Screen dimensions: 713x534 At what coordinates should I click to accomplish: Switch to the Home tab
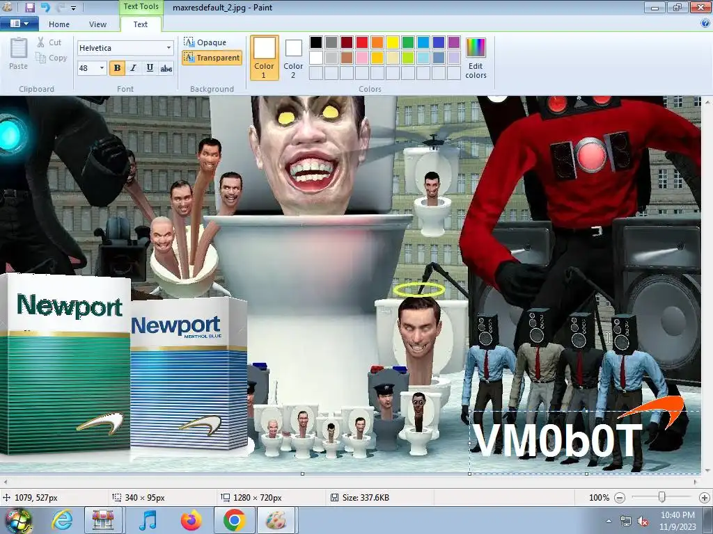[x=59, y=24]
